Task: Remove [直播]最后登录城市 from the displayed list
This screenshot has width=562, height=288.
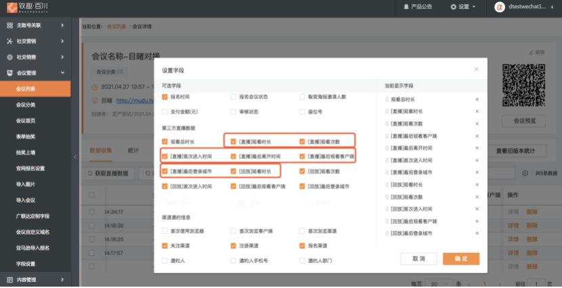Action: point(477,172)
